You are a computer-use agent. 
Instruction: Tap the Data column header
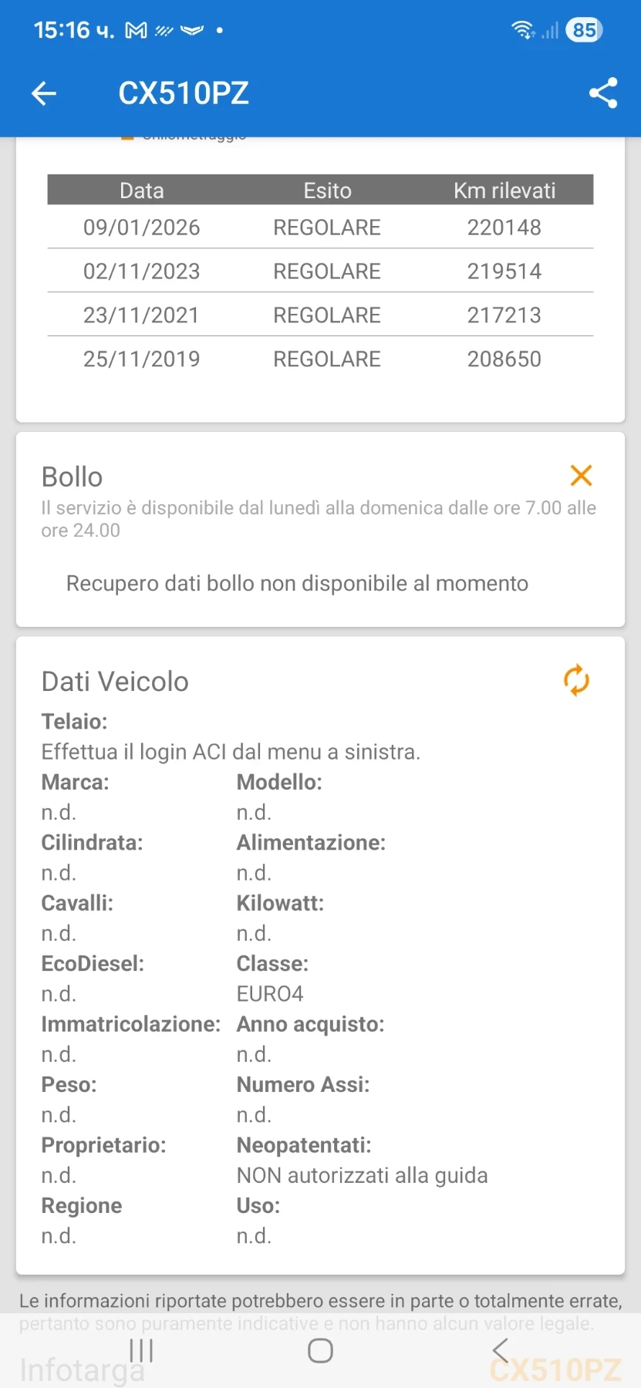pyautogui.click(x=142, y=190)
